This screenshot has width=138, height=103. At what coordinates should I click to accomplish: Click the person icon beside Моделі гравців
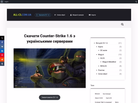pos(71,15)
